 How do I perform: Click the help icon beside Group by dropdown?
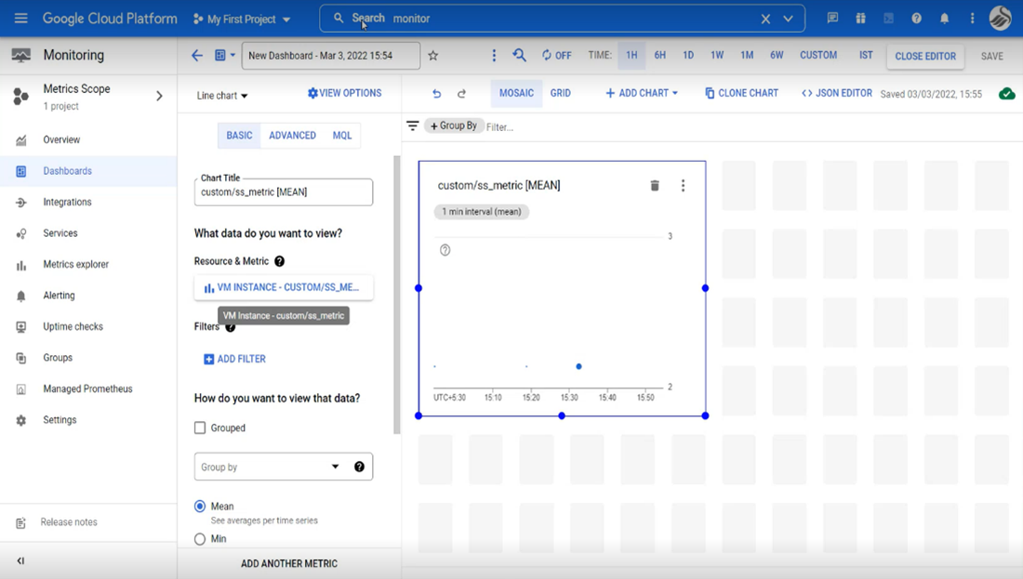click(x=359, y=467)
